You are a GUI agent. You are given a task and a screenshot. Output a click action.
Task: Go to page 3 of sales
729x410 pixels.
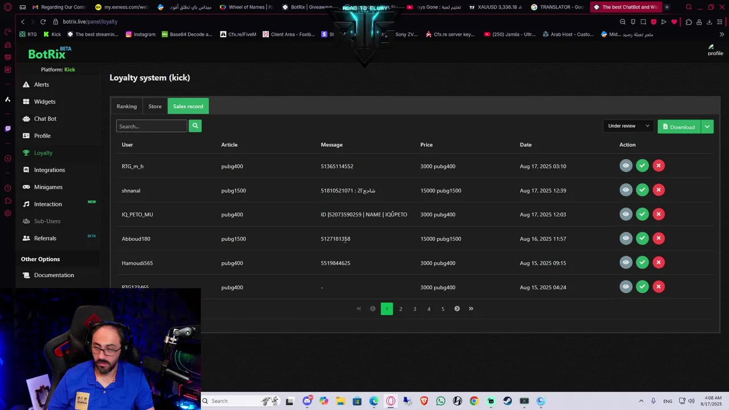tap(415, 309)
